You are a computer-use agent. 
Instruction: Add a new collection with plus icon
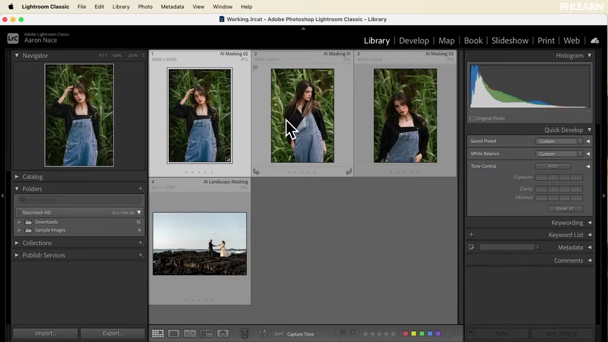[141, 243]
